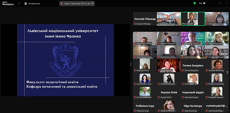Click the shared slide from Львівський національний університет
The height and width of the screenshot is (113, 230).
66,60
